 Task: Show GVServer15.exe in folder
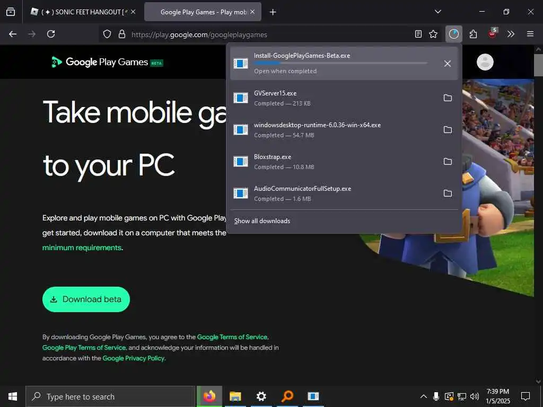pyautogui.click(x=448, y=98)
